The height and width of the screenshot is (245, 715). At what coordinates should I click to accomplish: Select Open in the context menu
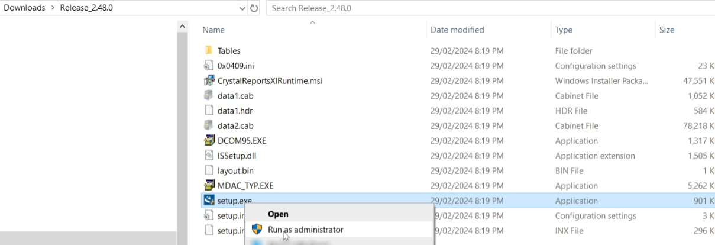tap(278, 214)
